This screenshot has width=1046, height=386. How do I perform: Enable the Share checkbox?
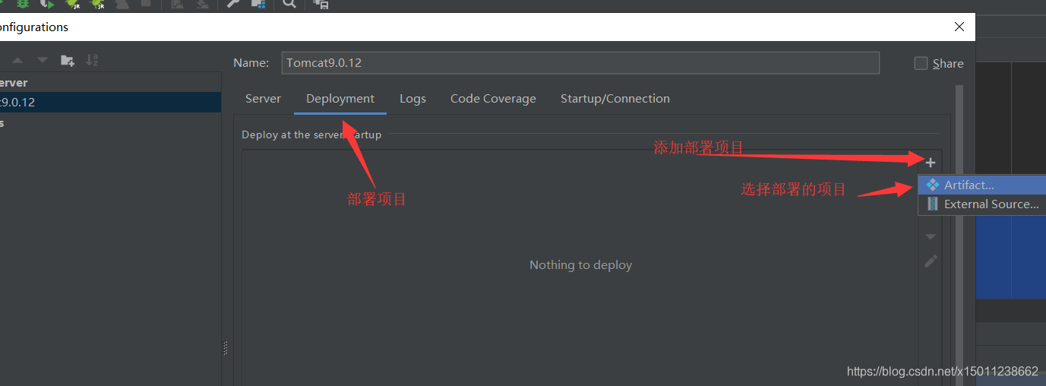(921, 63)
